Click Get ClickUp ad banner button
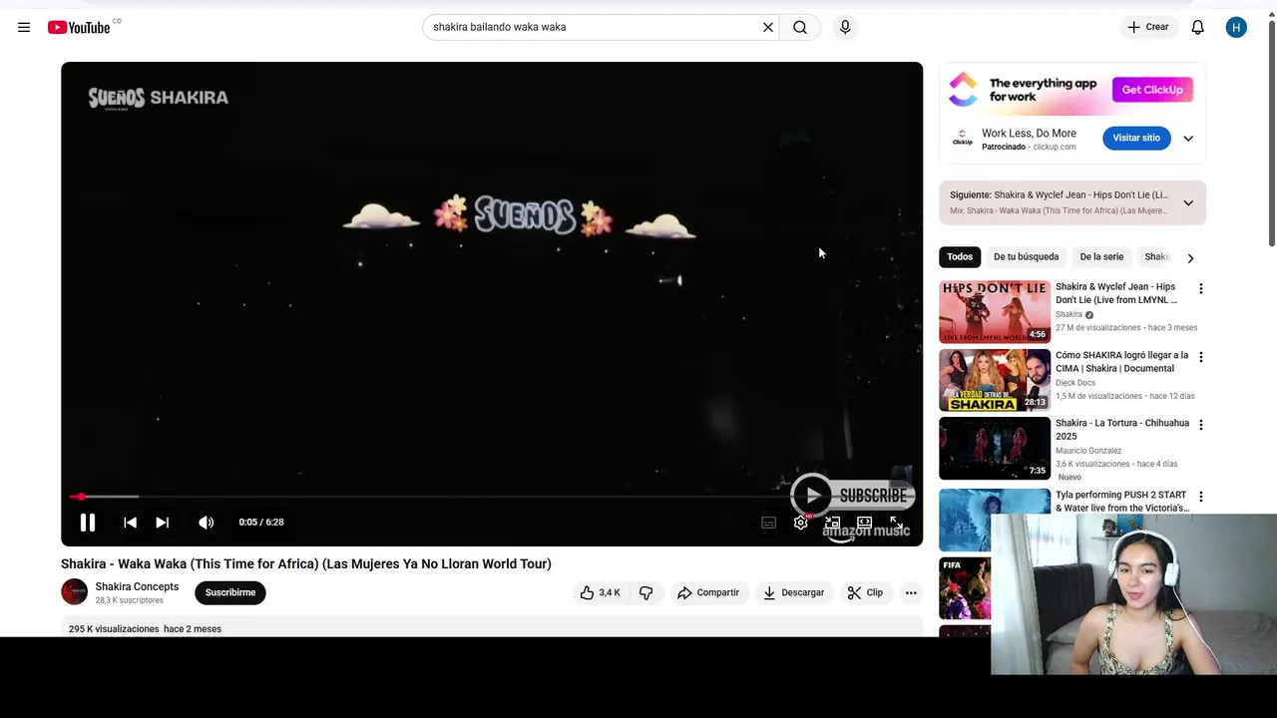The height and width of the screenshot is (718, 1277). click(x=1152, y=90)
